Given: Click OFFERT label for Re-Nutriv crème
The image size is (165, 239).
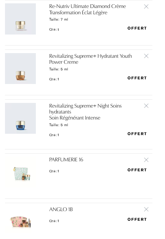Looking at the screenshot, I should click(137, 28).
